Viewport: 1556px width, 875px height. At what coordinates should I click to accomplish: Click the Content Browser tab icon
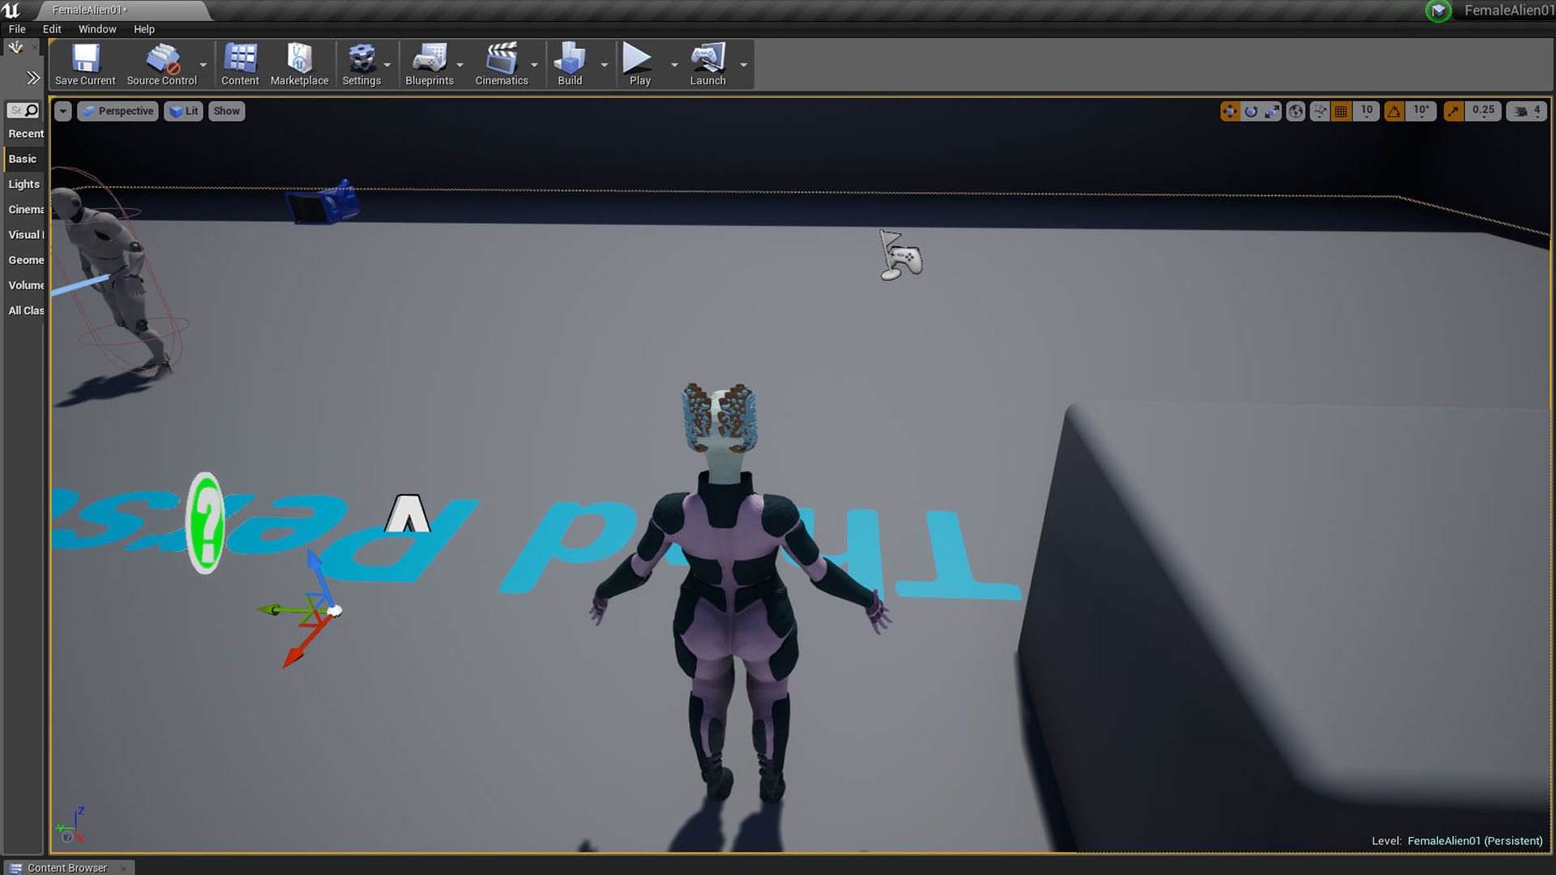[x=15, y=868]
